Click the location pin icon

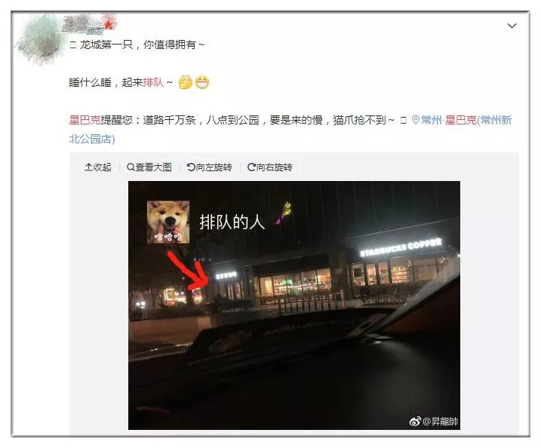pos(416,120)
